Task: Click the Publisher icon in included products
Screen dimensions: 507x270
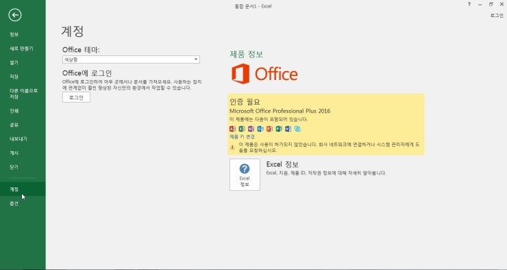Action: click(279, 129)
